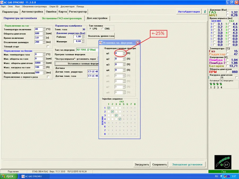Open the Порт menu

pyautogui.click(x=3, y=7)
